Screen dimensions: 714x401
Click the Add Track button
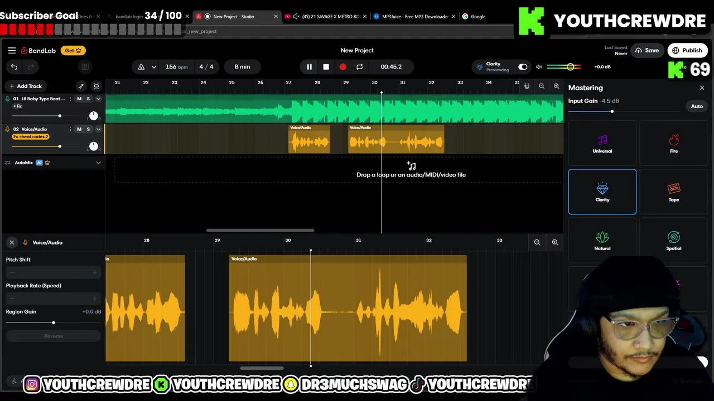tap(25, 86)
